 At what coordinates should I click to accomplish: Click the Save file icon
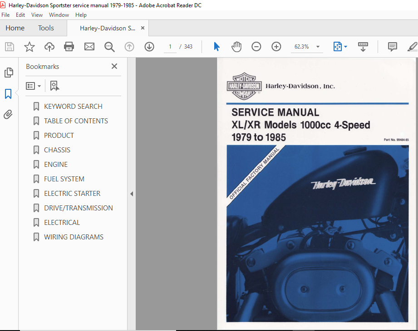click(x=10, y=47)
